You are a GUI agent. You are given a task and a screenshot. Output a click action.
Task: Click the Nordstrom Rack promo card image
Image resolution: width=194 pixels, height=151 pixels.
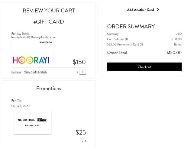(32, 122)
